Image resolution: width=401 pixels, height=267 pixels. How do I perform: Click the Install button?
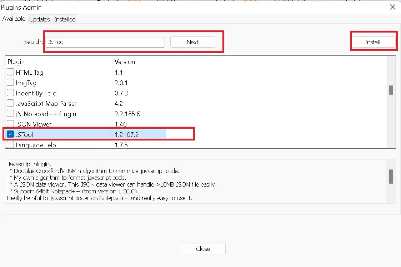point(373,42)
